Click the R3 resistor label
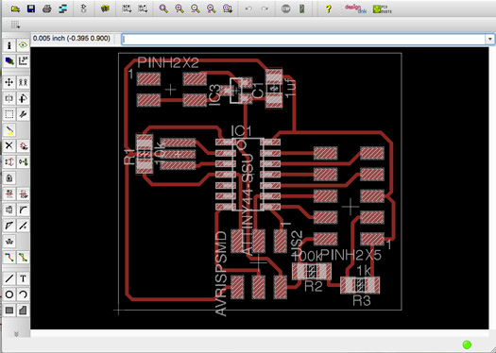 click(362, 300)
